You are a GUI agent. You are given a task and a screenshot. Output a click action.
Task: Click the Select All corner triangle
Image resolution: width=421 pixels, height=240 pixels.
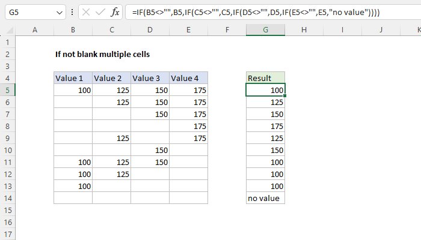10,30
